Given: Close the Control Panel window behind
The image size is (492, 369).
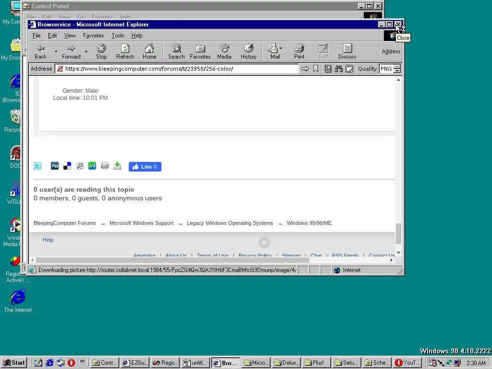Looking at the screenshot, I should click(x=378, y=6).
